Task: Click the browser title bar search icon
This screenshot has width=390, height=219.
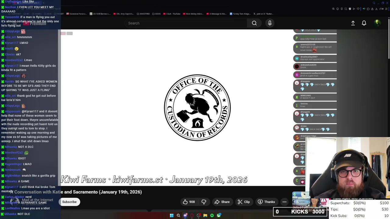Action: coord(374,3)
